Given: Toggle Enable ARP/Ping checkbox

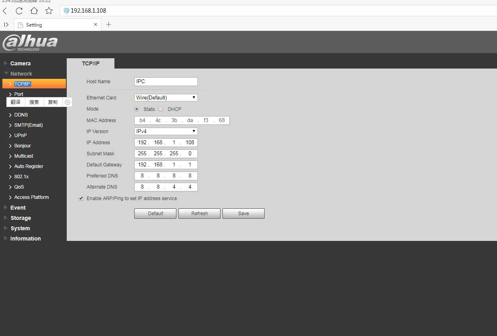Looking at the screenshot, I should (81, 198).
